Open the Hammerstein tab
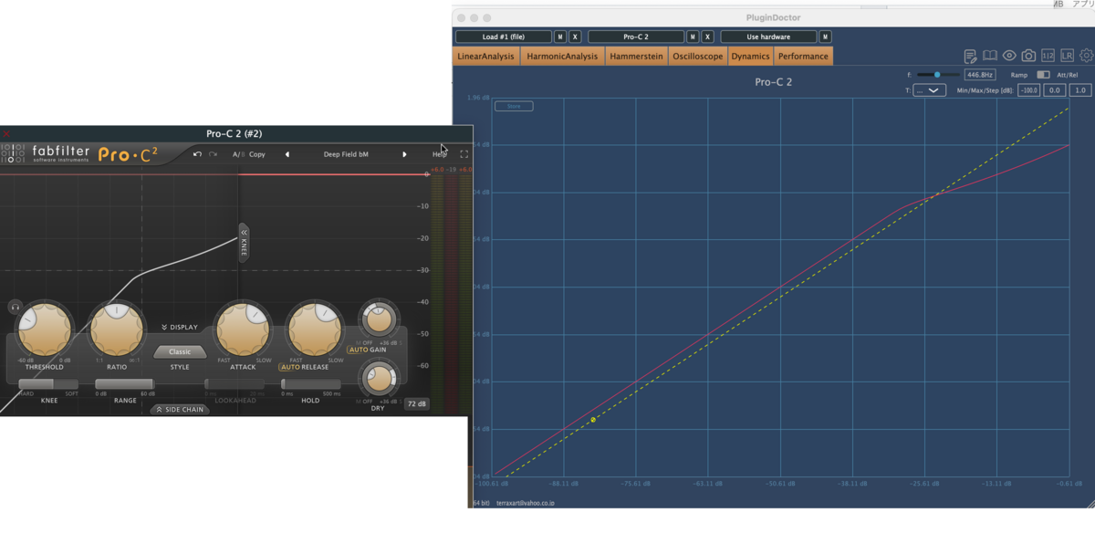Image resolution: width=1095 pixels, height=533 pixels. point(637,57)
